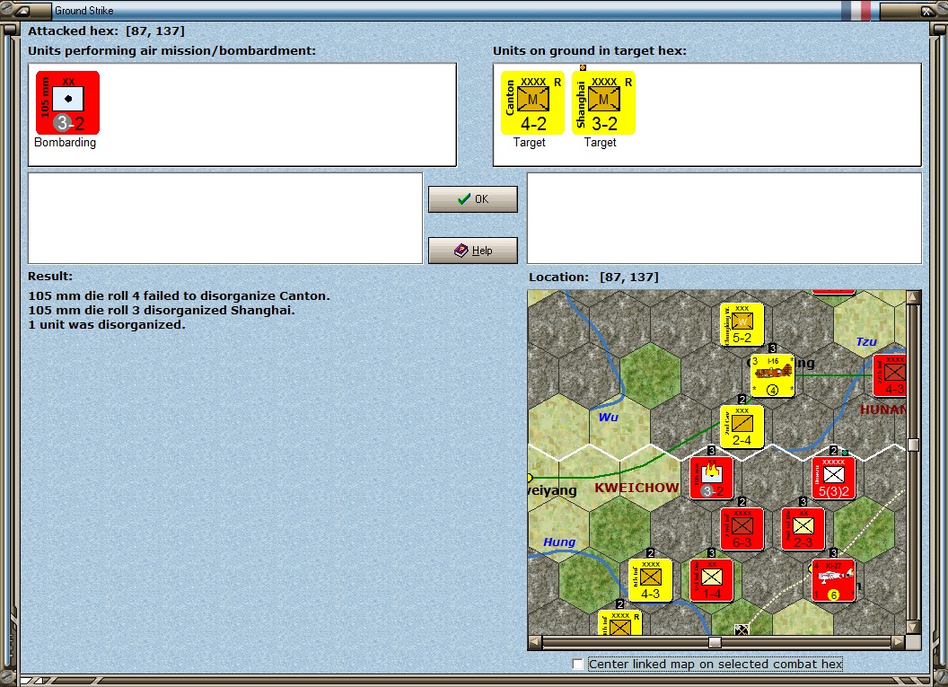Image resolution: width=948 pixels, height=687 pixels.
Task: Click the Ground Strike title bar system icon
Action: tap(24, 10)
